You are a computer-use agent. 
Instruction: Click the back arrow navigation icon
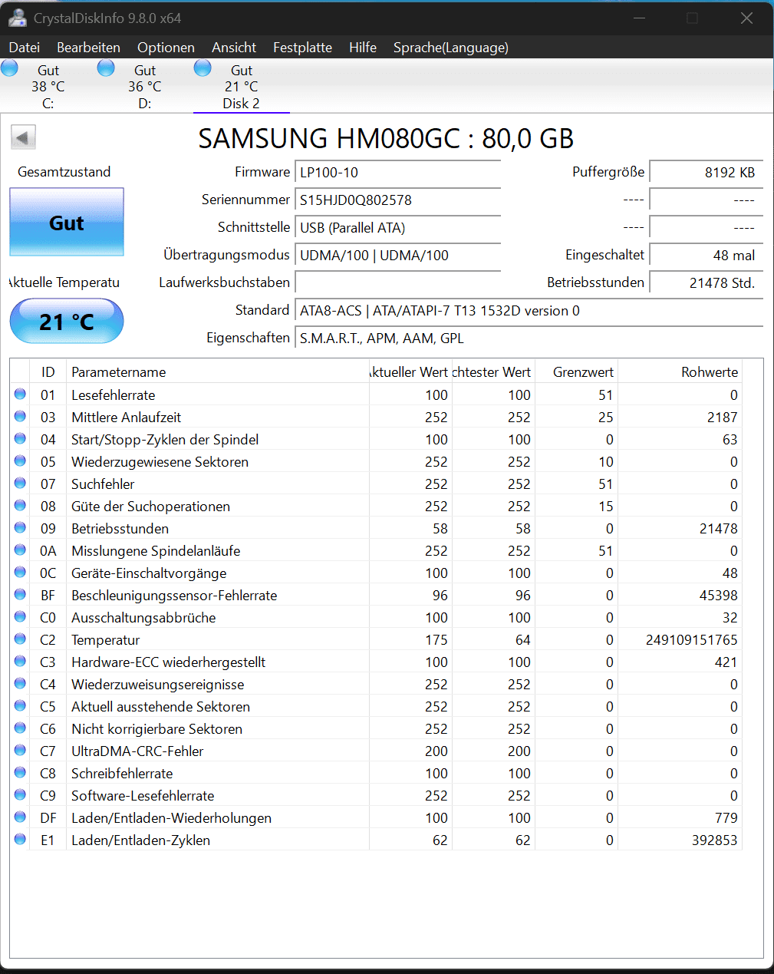point(23,137)
